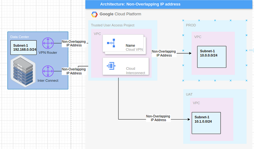Click the 'Architecture: Non-Overlapping IP address' title
Screen dimensions: 254x149
tap(140, 4)
